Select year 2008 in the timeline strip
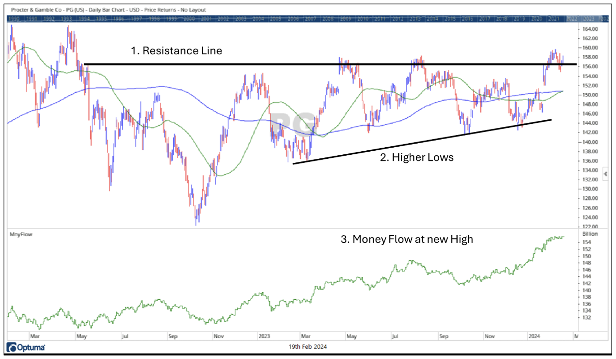The width and height of the screenshot is (616, 359). 327,19
